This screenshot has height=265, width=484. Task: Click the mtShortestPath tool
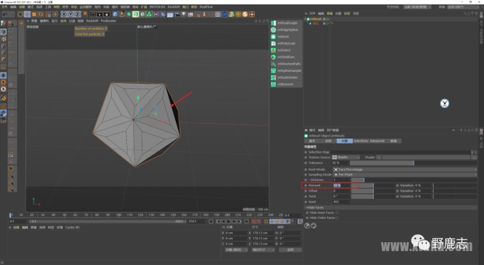coord(286,63)
